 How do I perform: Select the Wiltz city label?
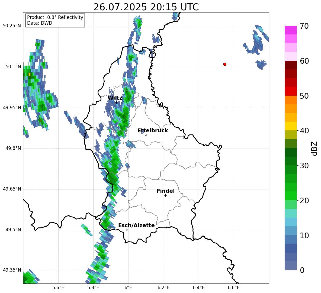click(115, 98)
